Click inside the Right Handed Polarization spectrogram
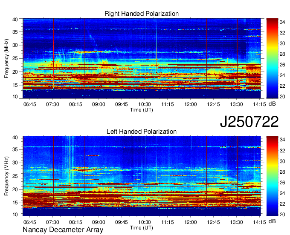290x235 pixels. click(142, 58)
